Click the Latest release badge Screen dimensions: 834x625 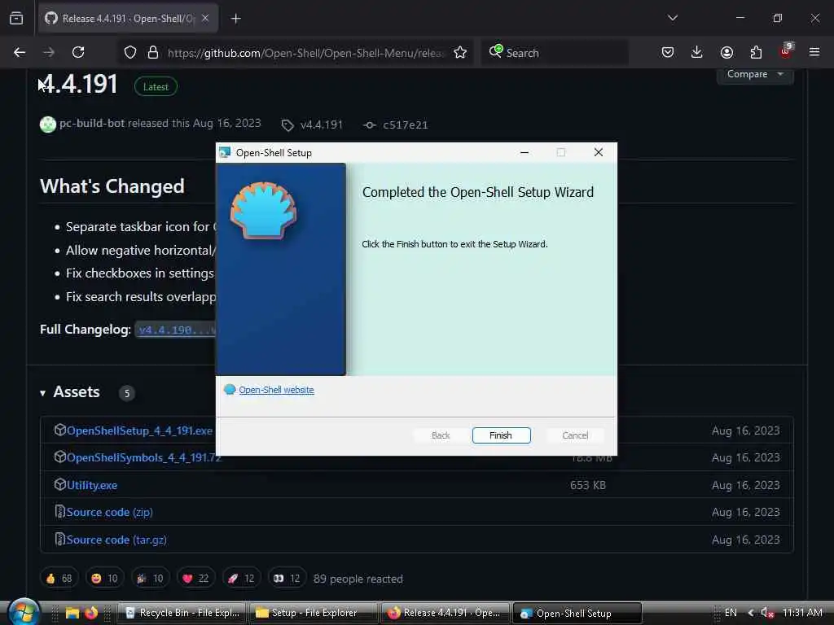pyautogui.click(x=156, y=86)
